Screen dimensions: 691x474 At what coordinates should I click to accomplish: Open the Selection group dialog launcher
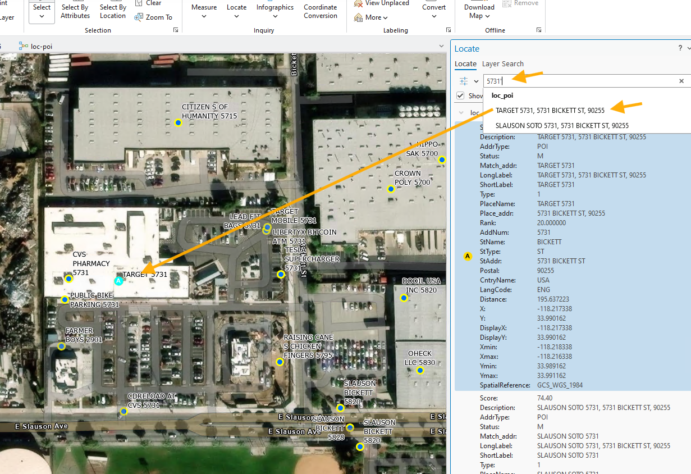(176, 30)
